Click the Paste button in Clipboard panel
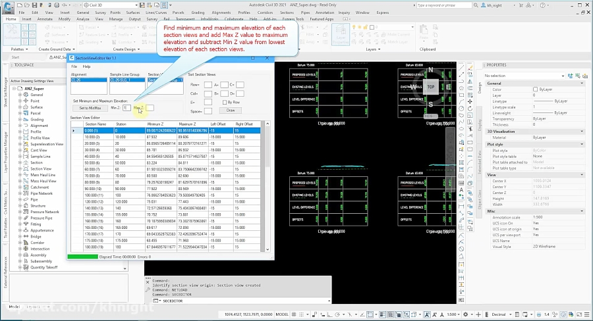 (424, 33)
